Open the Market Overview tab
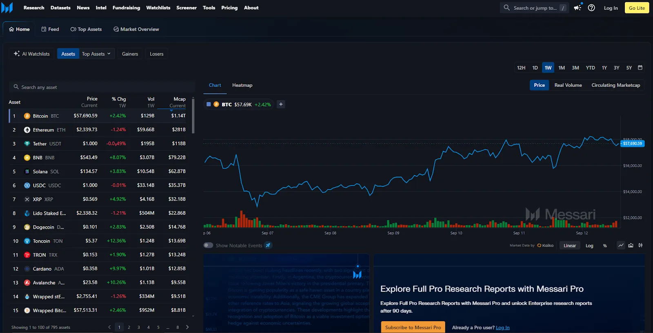Viewport: 653px width, 333px height. 136,29
